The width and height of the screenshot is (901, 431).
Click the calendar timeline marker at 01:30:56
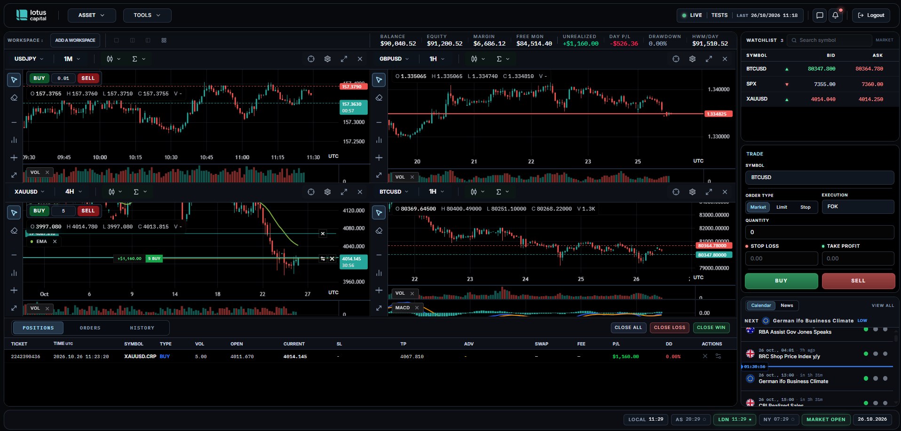(754, 367)
